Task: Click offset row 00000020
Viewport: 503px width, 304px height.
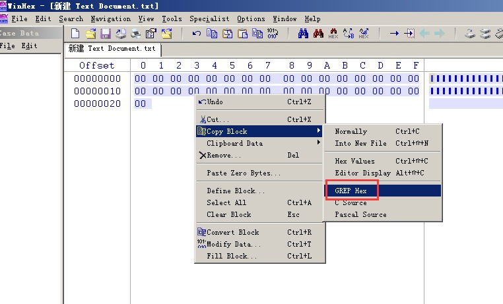Action: pos(97,104)
